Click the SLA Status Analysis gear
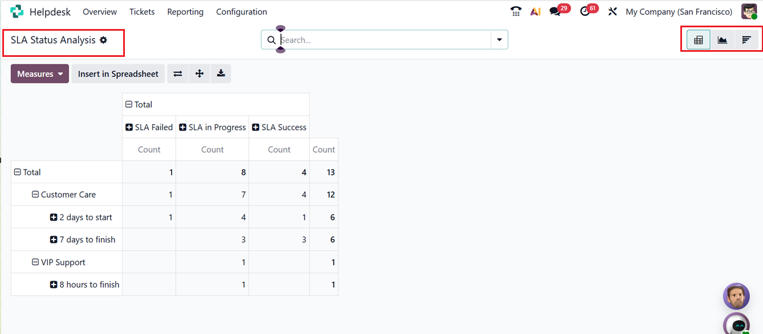 tap(104, 40)
